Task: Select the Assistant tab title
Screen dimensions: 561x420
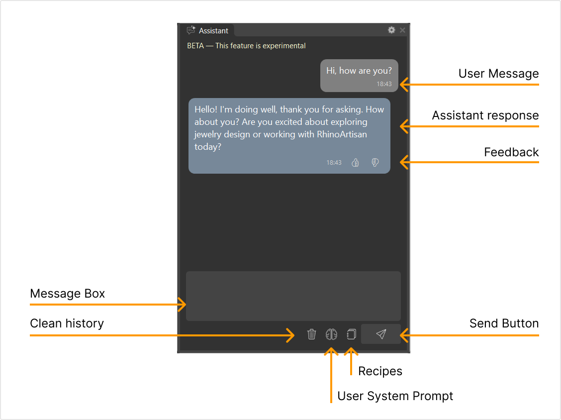Action: tap(213, 31)
